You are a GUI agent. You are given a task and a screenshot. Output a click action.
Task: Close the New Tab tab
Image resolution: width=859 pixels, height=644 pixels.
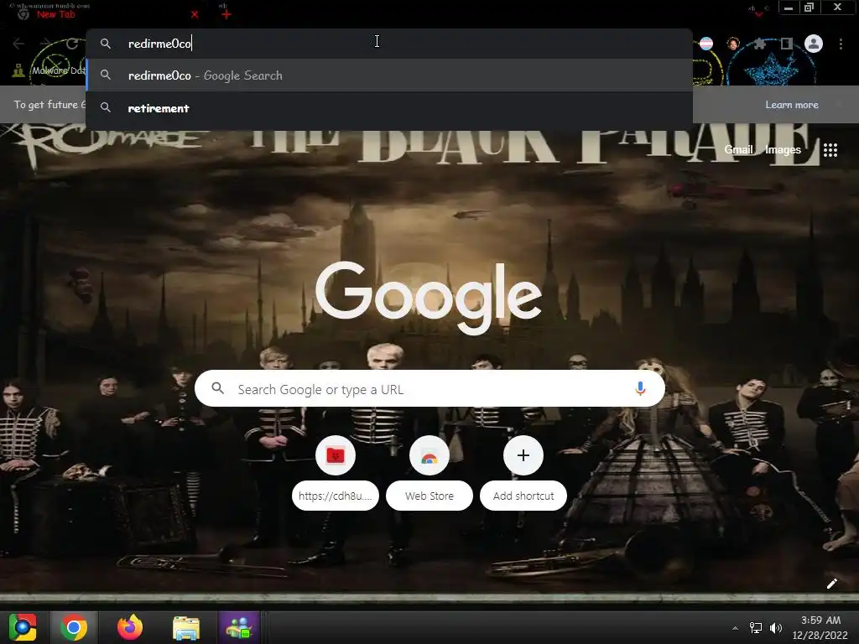195,15
